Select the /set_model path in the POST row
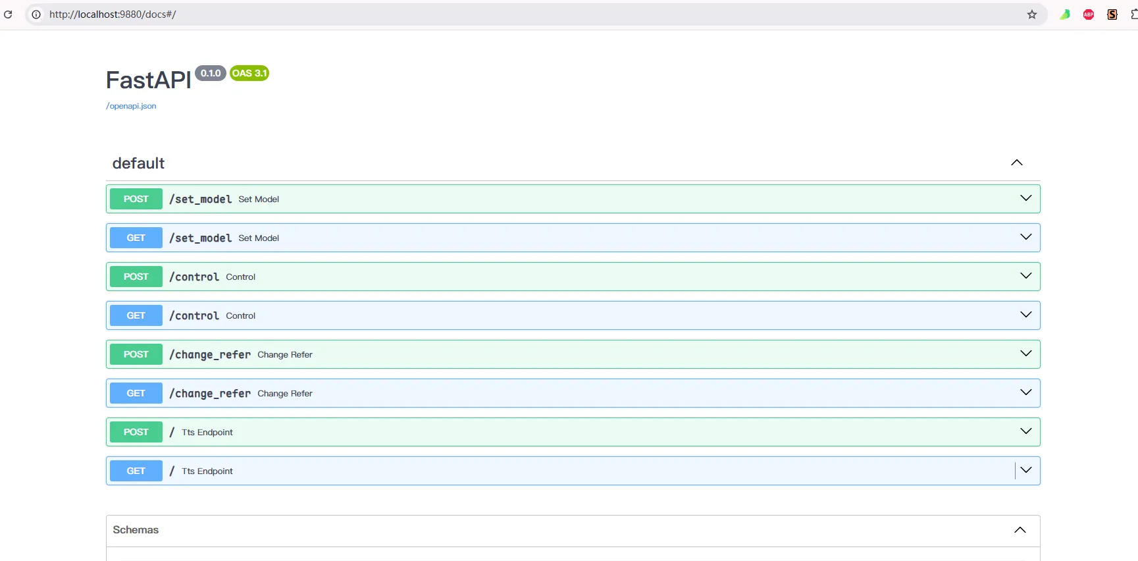The width and height of the screenshot is (1138, 561). [201, 200]
